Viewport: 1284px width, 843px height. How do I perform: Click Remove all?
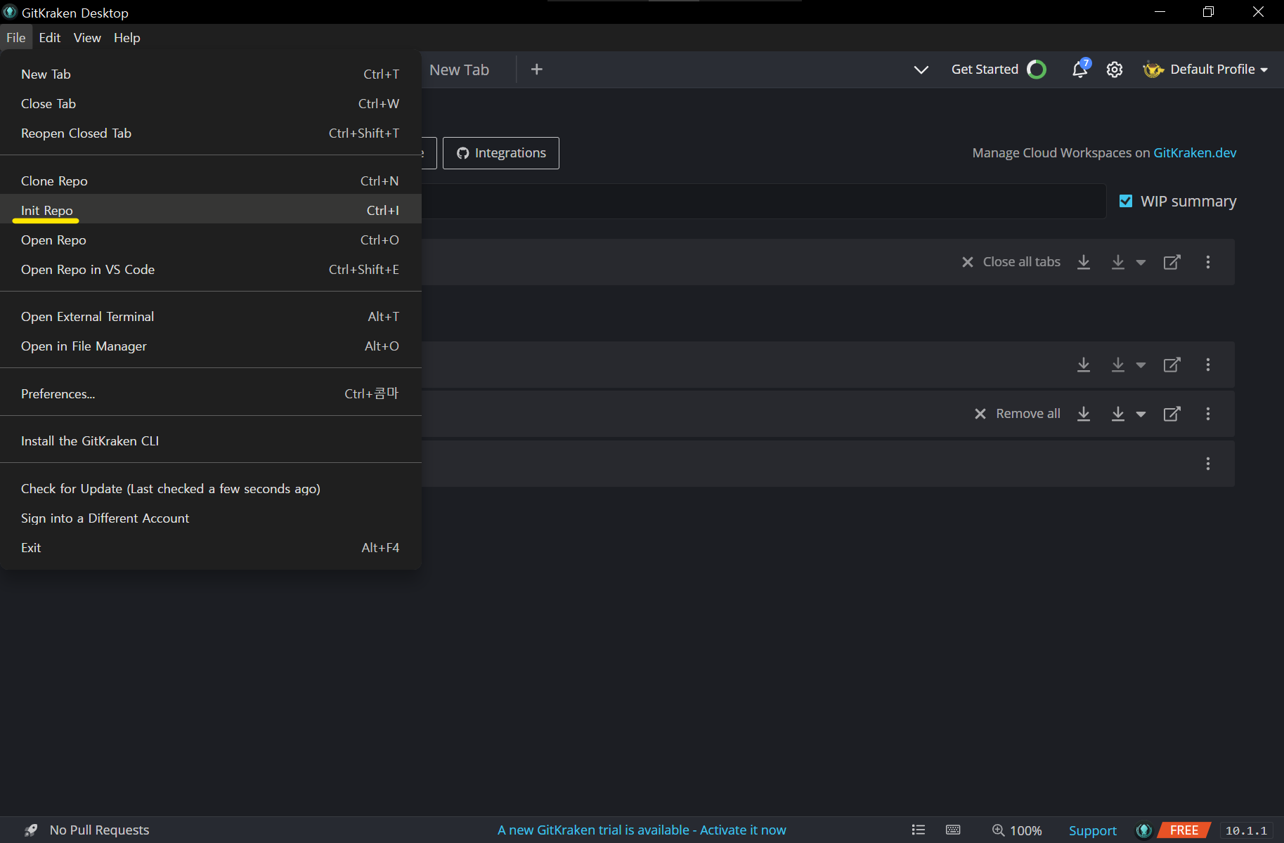(1028, 414)
